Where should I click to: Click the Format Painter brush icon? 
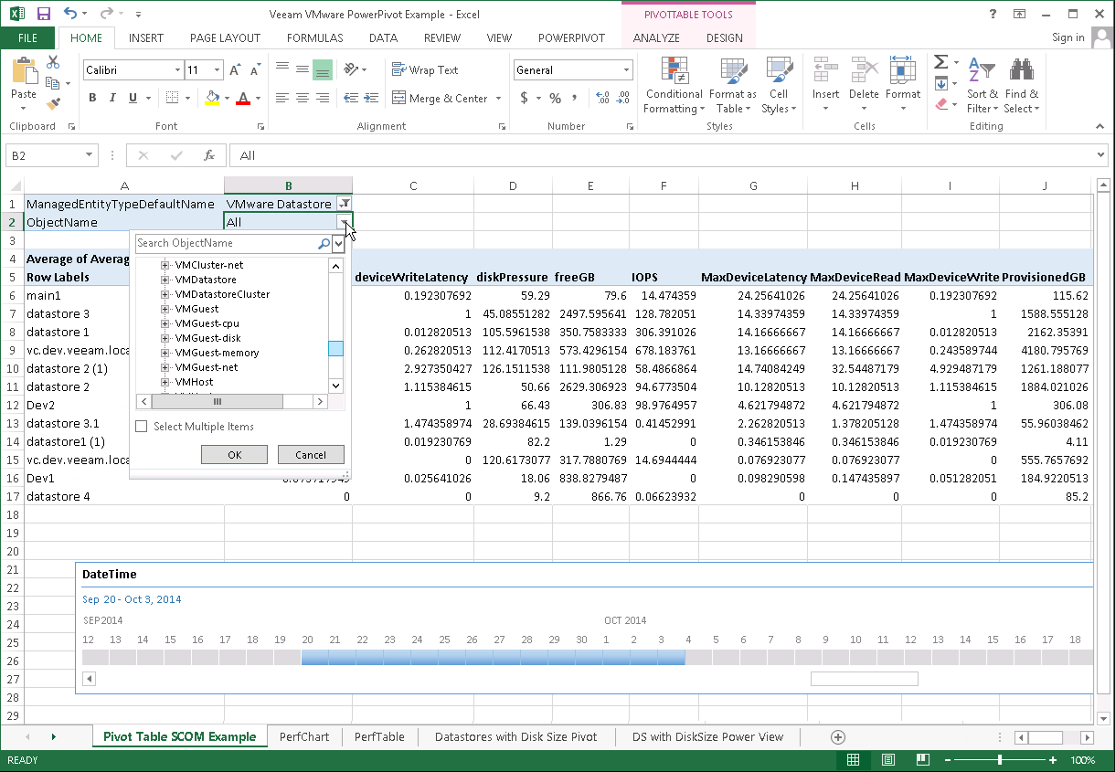[53, 104]
